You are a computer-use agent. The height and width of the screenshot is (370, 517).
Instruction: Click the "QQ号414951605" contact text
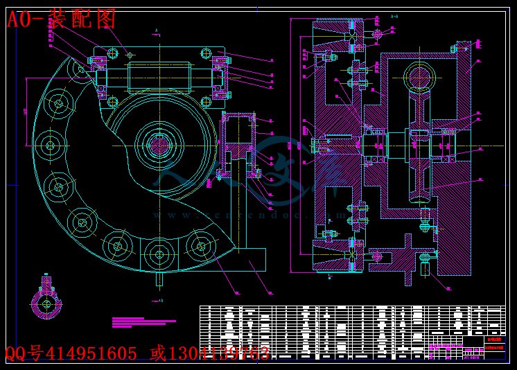(x=71, y=353)
